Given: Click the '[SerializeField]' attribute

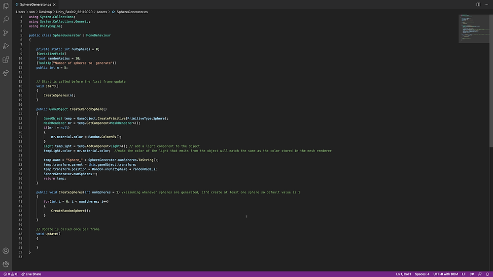Looking at the screenshot, I should pyautogui.click(x=51, y=54).
